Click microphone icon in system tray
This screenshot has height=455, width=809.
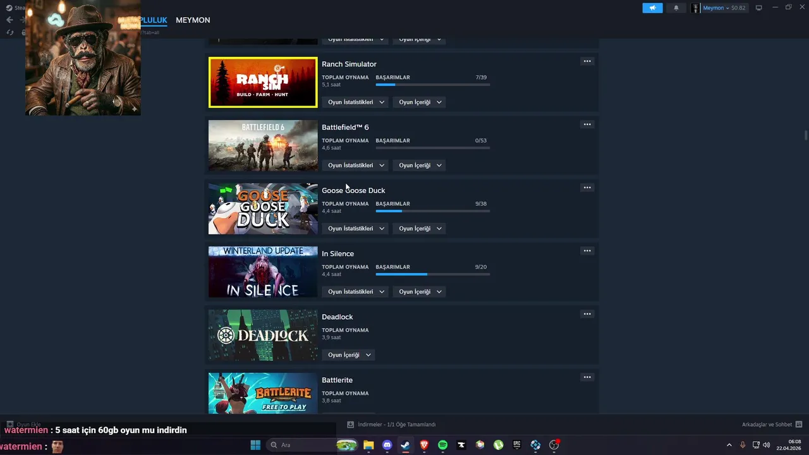pyautogui.click(x=743, y=445)
